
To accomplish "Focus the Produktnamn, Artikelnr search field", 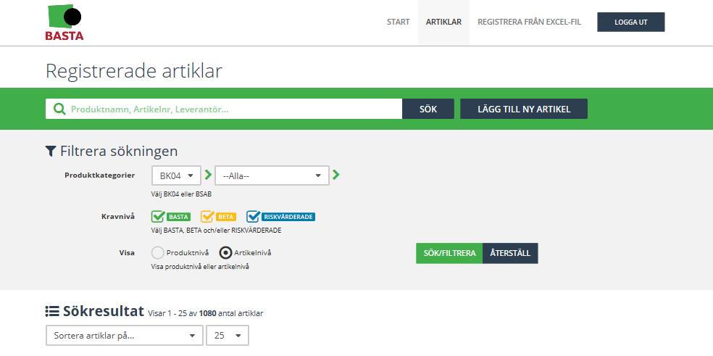I will click(x=224, y=109).
